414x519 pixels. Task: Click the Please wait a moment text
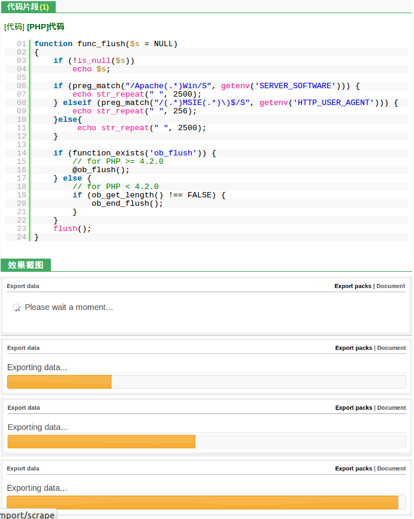pyautogui.click(x=69, y=307)
